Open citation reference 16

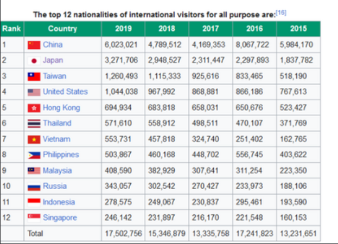tap(281, 12)
